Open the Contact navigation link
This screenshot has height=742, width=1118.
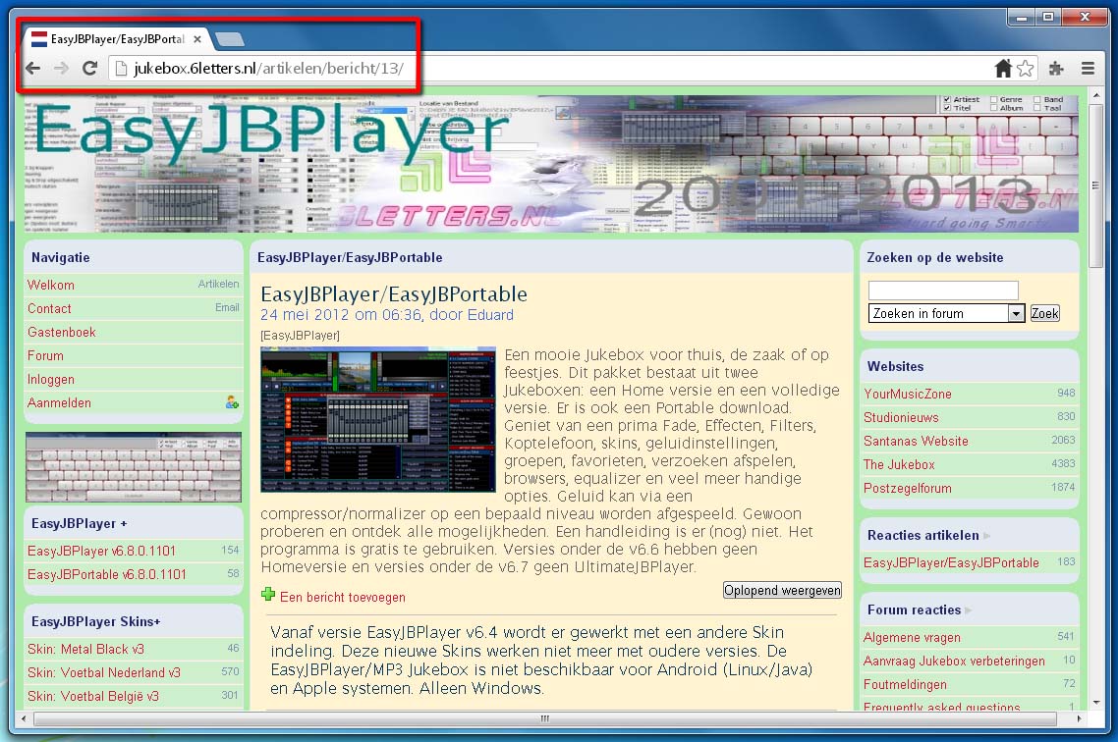[x=49, y=308]
